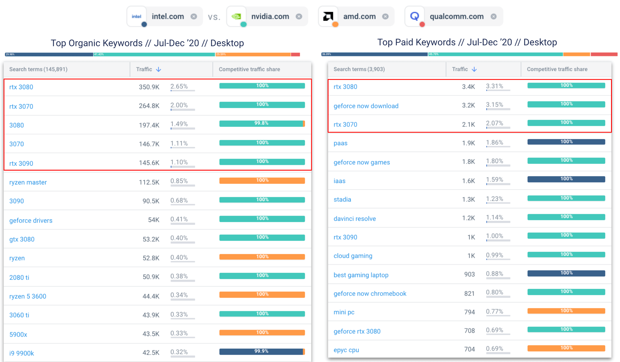Open the keyword '5900x'
The width and height of the screenshot is (620, 362).
tap(18, 335)
